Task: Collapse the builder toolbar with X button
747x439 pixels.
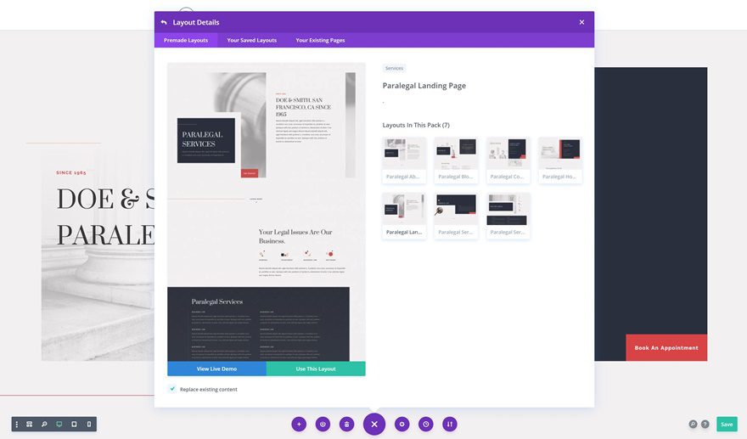Action: pyautogui.click(x=374, y=425)
